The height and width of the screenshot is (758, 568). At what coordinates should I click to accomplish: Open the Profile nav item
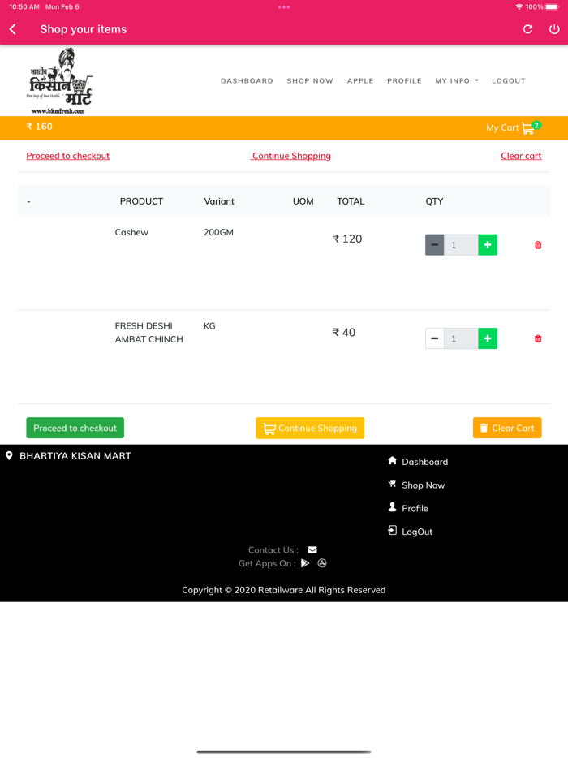pos(404,80)
